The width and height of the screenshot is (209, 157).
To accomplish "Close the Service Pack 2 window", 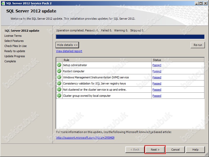I will (205, 3).
